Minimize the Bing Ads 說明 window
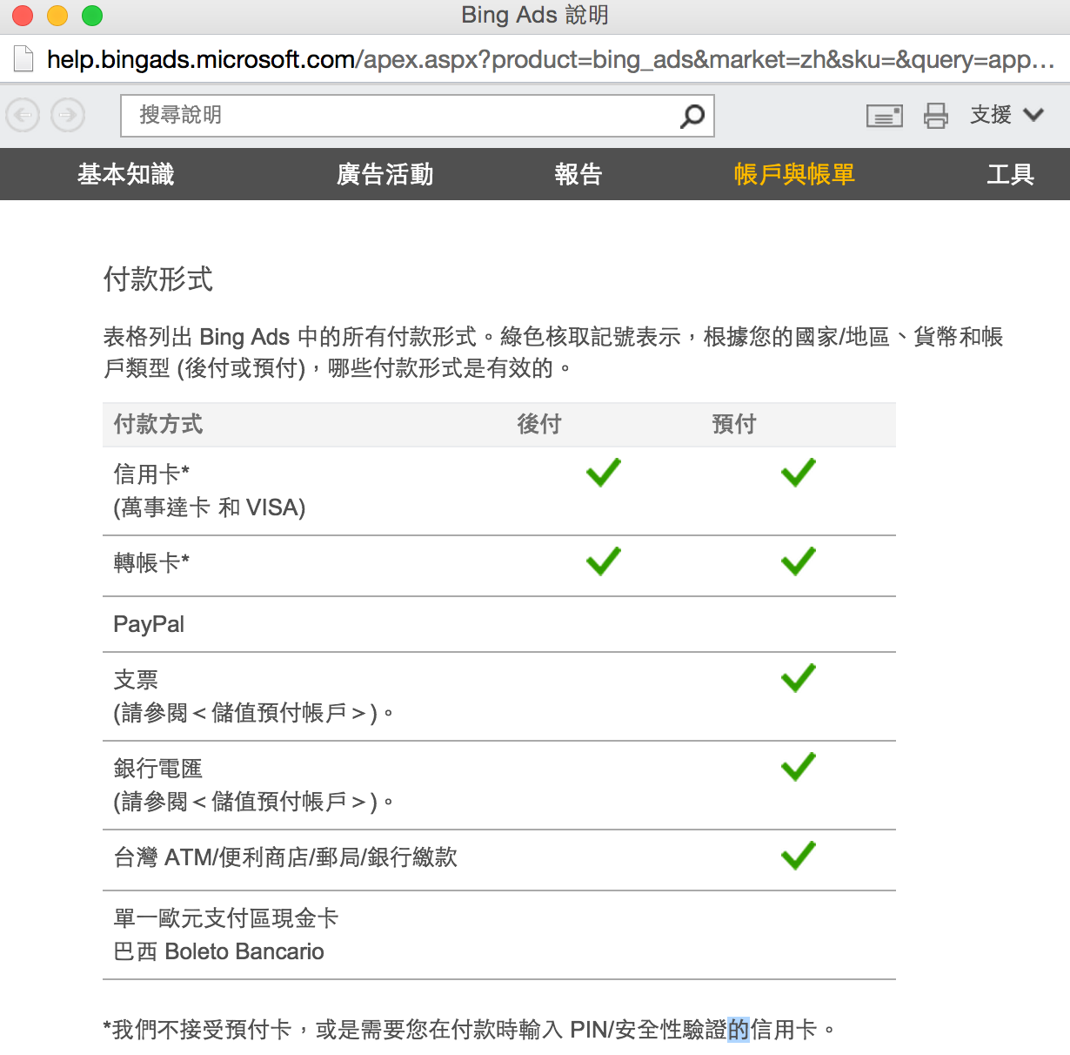 point(57,16)
